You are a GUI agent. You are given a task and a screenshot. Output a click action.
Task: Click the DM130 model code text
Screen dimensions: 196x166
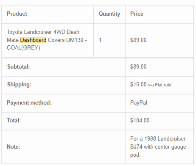[75, 40]
